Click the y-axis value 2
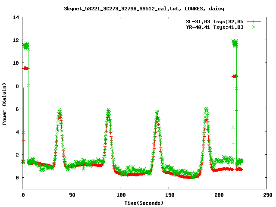The image size is (276, 207). (x=17, y=155)
